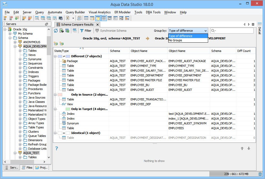Click the Synchronize Schema button
This screenshot has width=265, height=179.
tap(111, 31)
